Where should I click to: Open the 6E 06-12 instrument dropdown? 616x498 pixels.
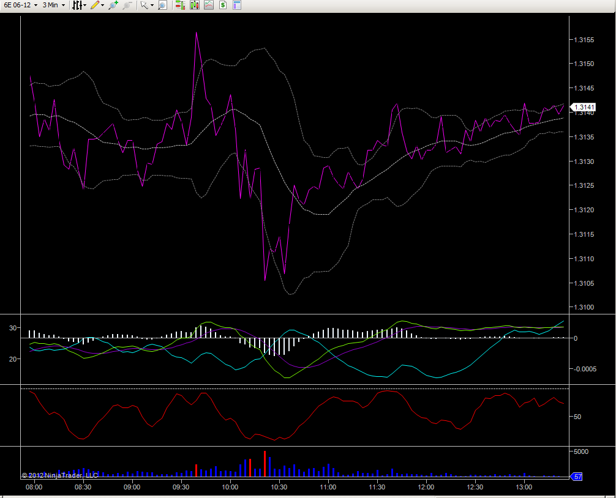[20, 5]
